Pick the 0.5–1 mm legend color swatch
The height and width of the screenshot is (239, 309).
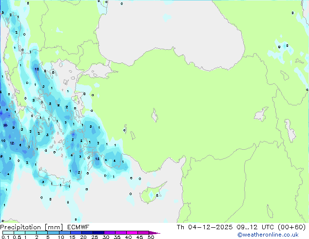click(x=19, y=233)
